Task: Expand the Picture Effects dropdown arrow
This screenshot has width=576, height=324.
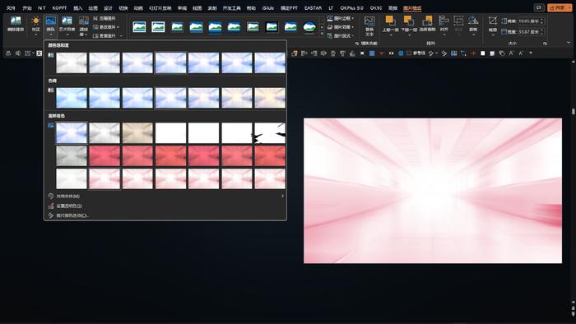Action: [353, 27]
